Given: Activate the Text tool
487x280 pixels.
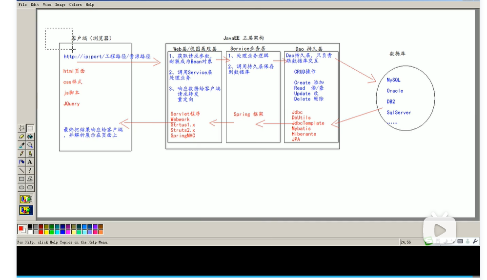Looking at the screenshot, I should click(30, 162).
